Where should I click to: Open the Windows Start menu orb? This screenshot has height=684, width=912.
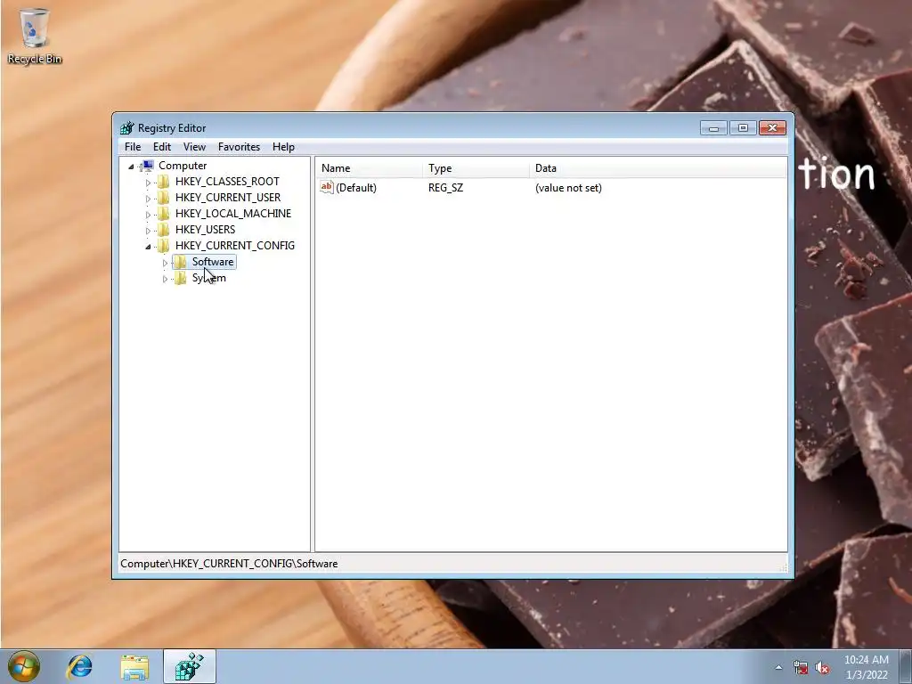[24, 666]
